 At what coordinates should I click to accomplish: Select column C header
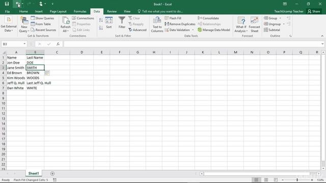tap(57, 52)
